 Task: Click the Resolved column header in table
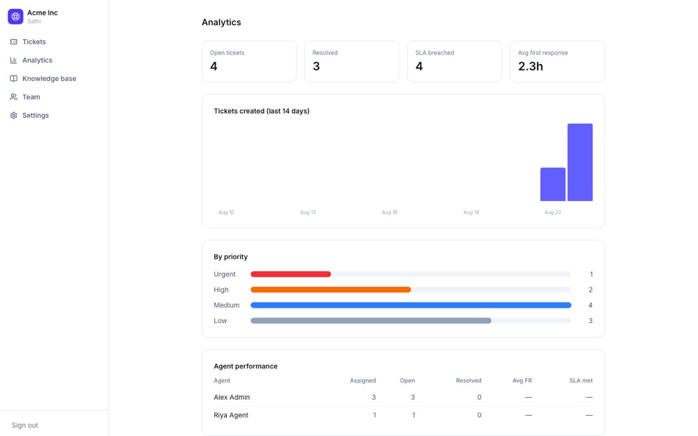pyautogui.click(x=469, y=381)
